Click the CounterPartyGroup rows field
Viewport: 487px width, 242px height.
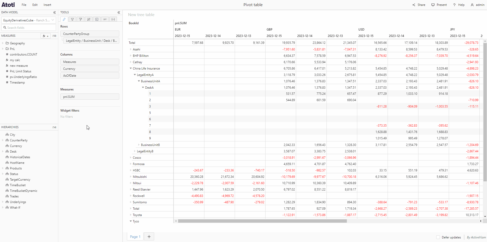pos(90,34)
